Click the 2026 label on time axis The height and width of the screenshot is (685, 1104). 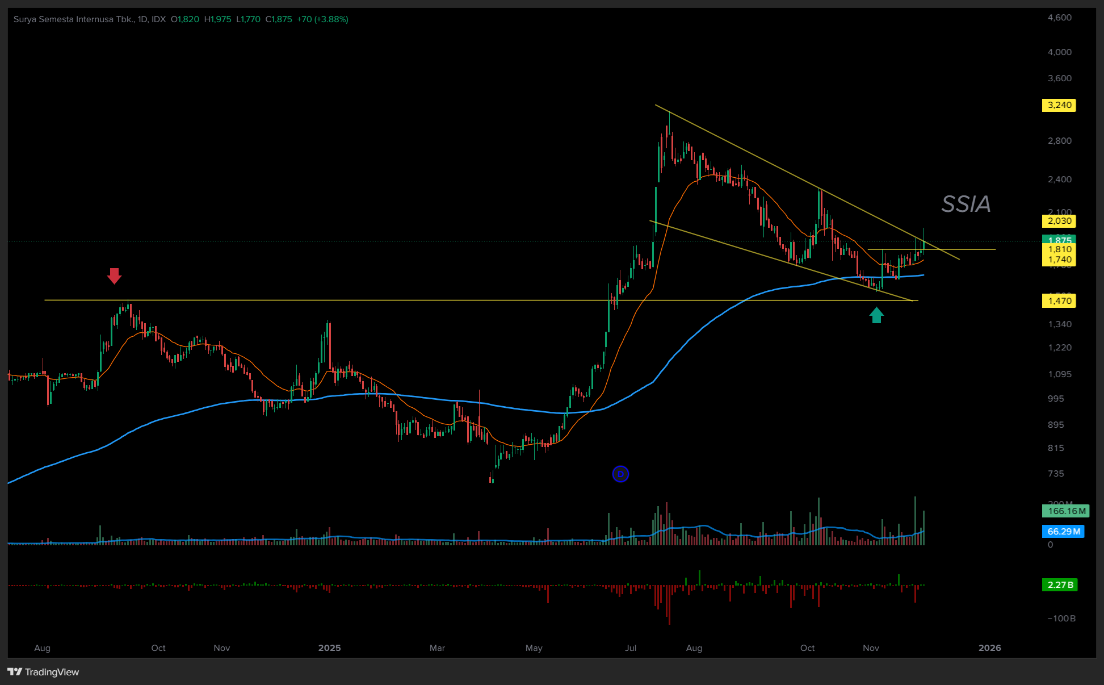pos(989,648)
